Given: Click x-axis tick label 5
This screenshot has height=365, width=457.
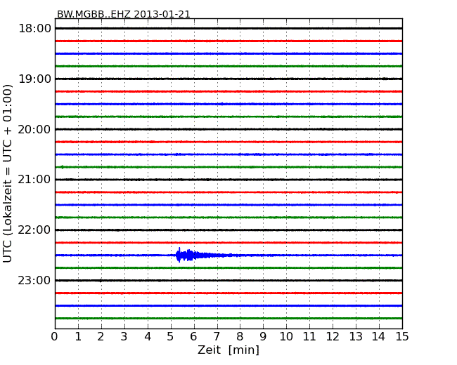Looking at the screenshot, I should 171,337.
